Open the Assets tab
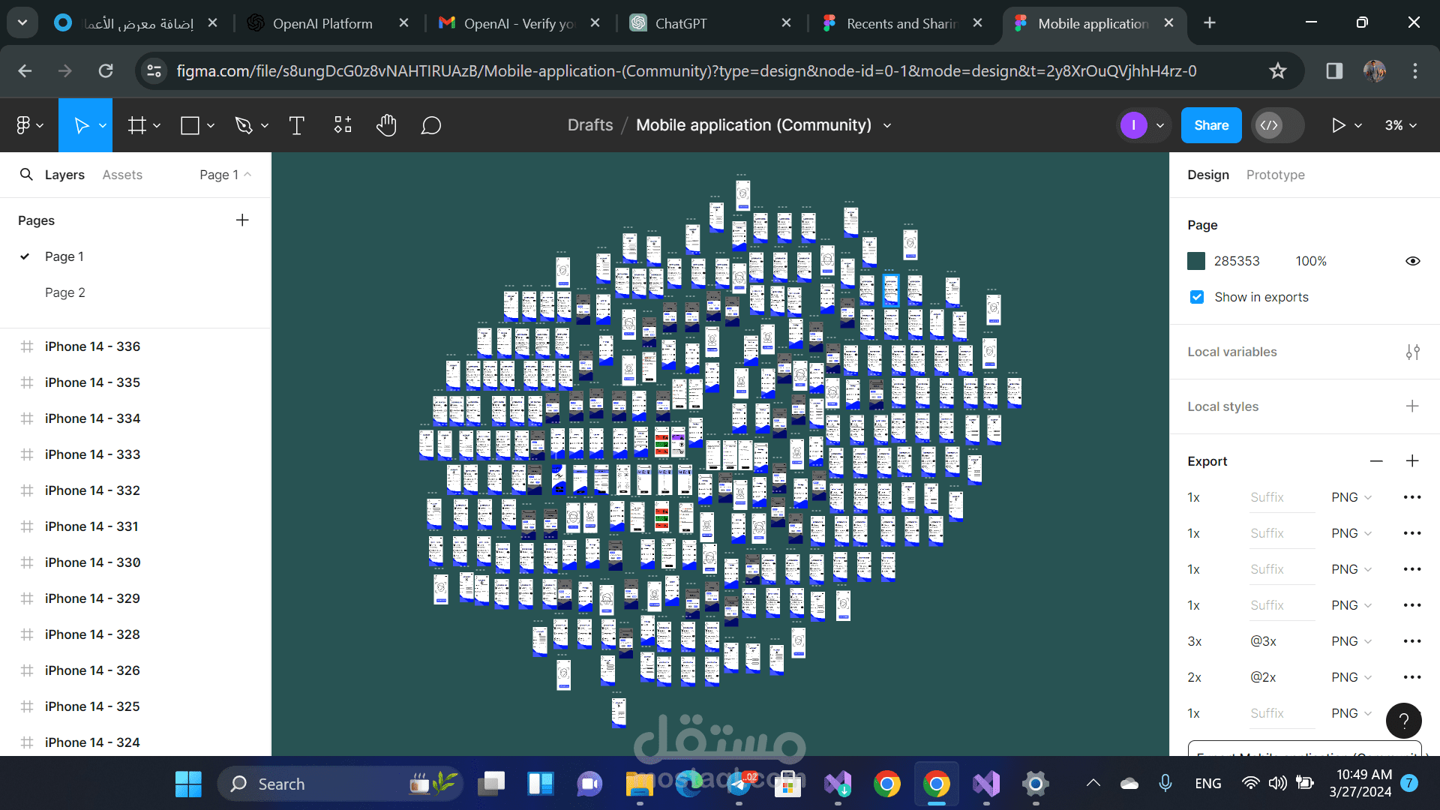Viewport: 1440px width, 810px height. click(x=122, y=175)
